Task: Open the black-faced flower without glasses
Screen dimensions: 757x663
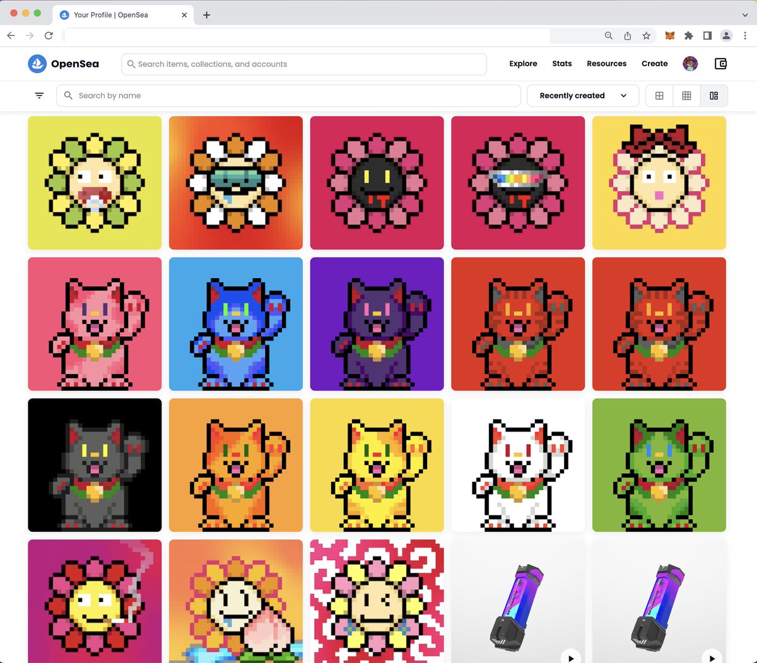Action: point(377,183)
